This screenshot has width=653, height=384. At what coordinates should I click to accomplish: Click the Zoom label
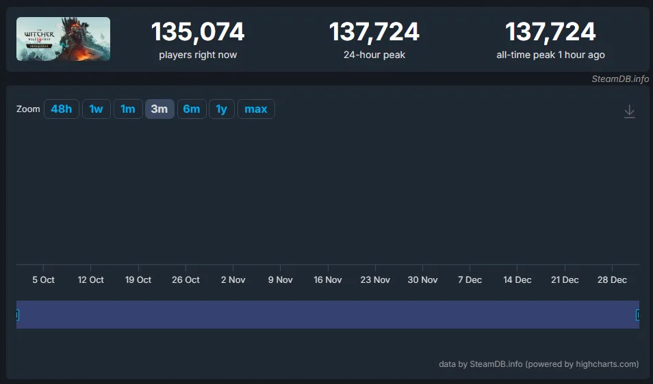[28, 109]
